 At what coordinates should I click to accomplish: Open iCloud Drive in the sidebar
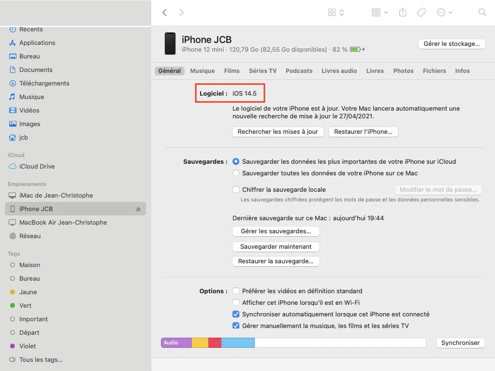tap(76, 167)
